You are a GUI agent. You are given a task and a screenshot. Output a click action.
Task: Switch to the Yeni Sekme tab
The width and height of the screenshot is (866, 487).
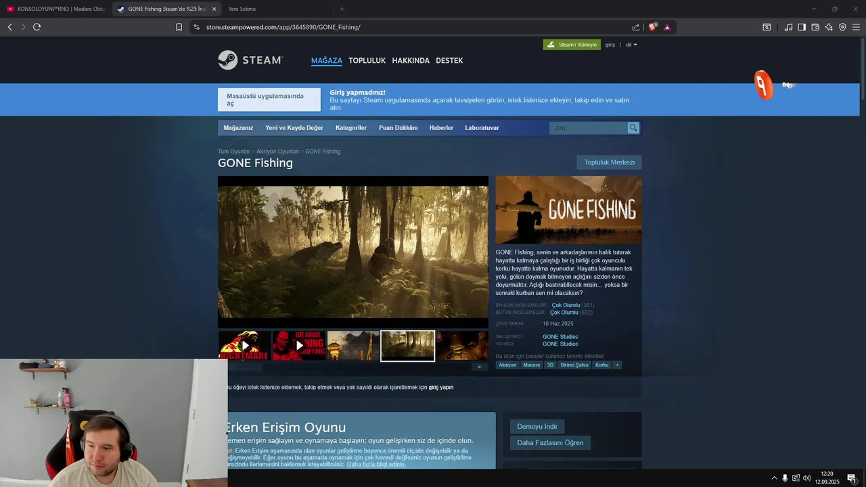pos(242,9)
